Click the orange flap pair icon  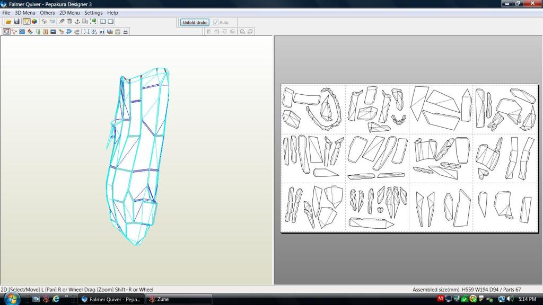pos(46,31)
